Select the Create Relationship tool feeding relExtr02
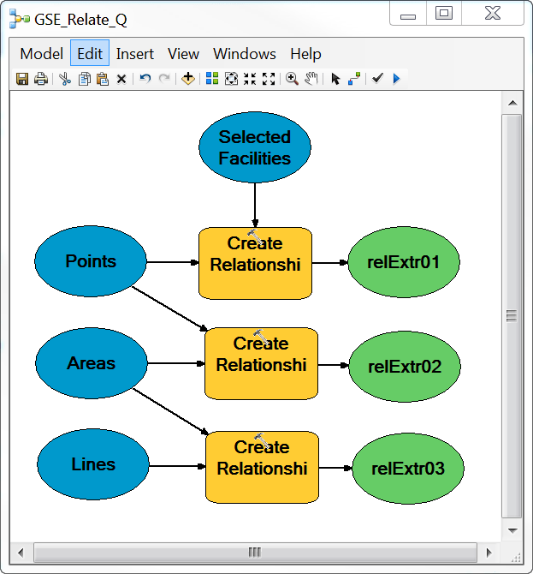 [261, 363]
